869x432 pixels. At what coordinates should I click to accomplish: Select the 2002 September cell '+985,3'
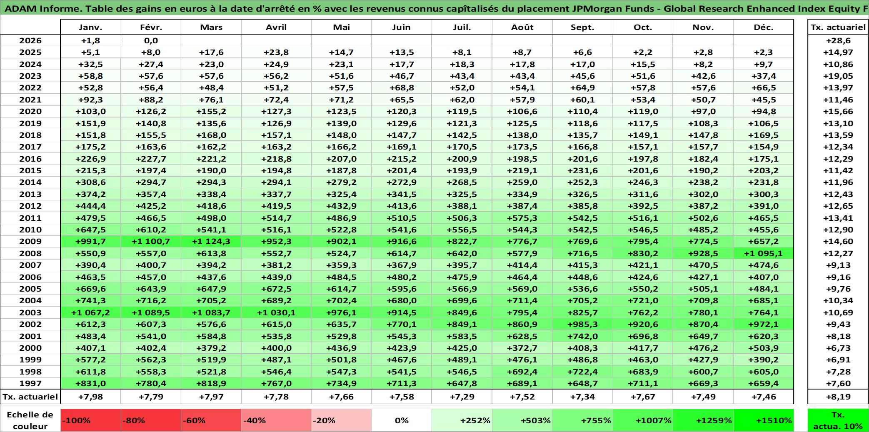pyautogui.click(x=583, y=324)
